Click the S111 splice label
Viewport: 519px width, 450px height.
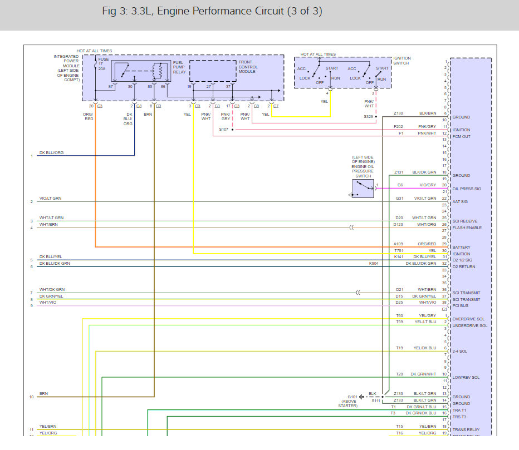point(376,400)
